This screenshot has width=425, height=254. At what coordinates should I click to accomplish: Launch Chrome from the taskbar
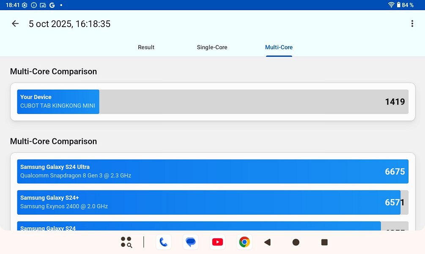244,242
